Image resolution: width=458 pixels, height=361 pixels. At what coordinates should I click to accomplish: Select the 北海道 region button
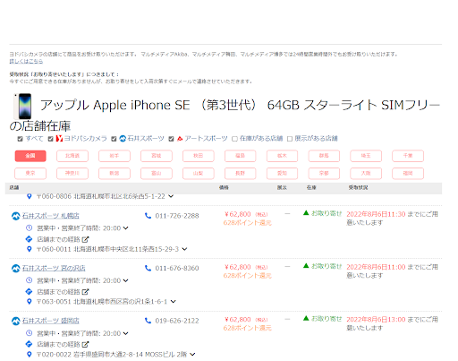click(72, 156)
